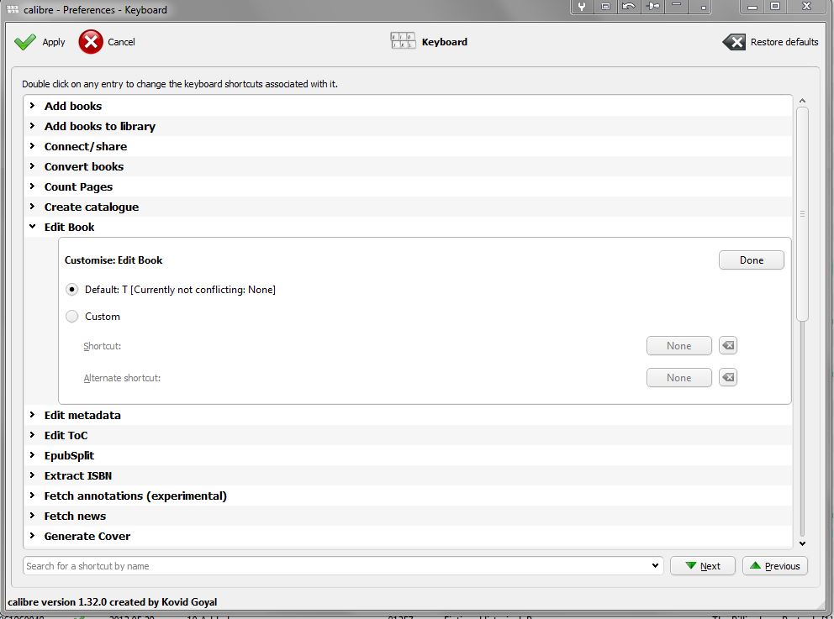Select the Count Pages entry
834x619 pixels.
coord(78,187)
